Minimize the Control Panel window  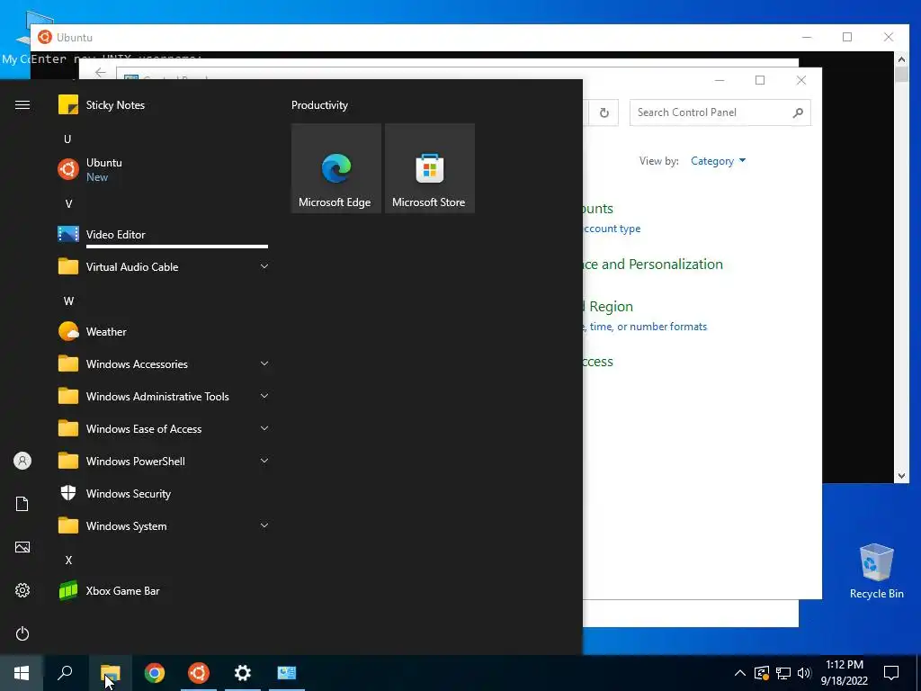click(x=720, y=80)
